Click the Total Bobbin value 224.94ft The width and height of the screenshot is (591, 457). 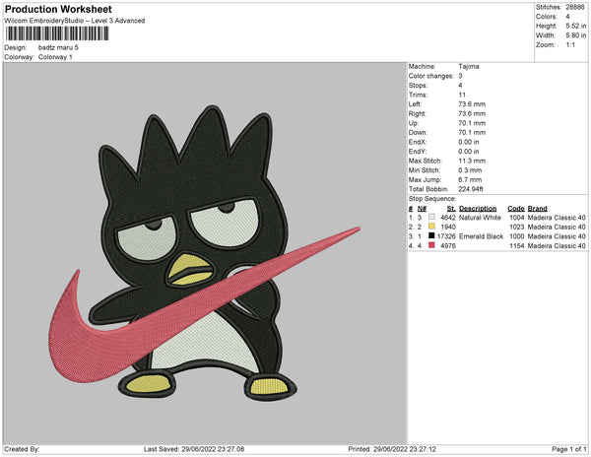[x=471, y=189]
